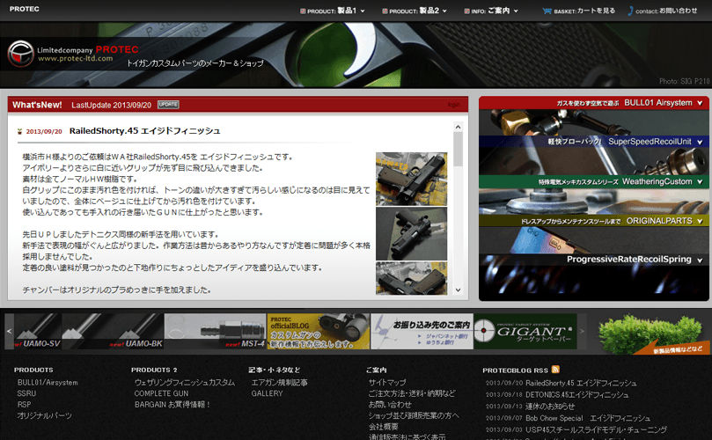The width and height of the screenshot is (712, 440).
Task: Open INFO ご案内 dropdown menu
Action: coord(491,11)
